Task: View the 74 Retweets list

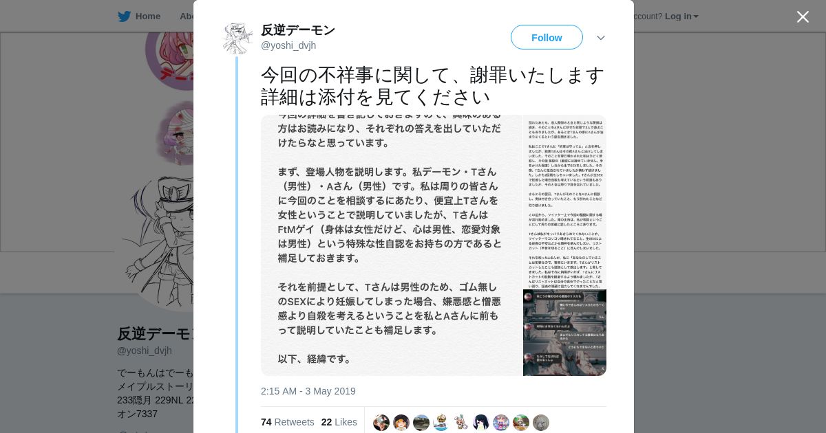Action: [x=287, y=422]
